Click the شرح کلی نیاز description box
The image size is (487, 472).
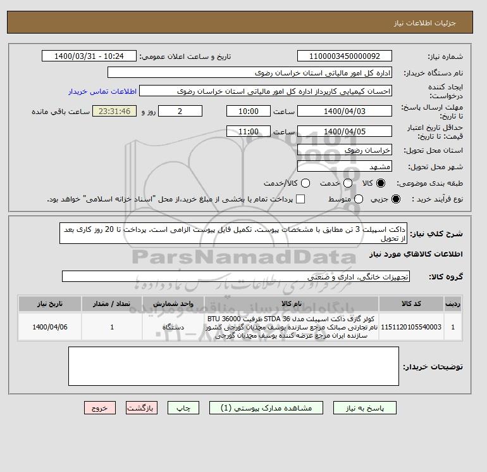coord(233,233)
